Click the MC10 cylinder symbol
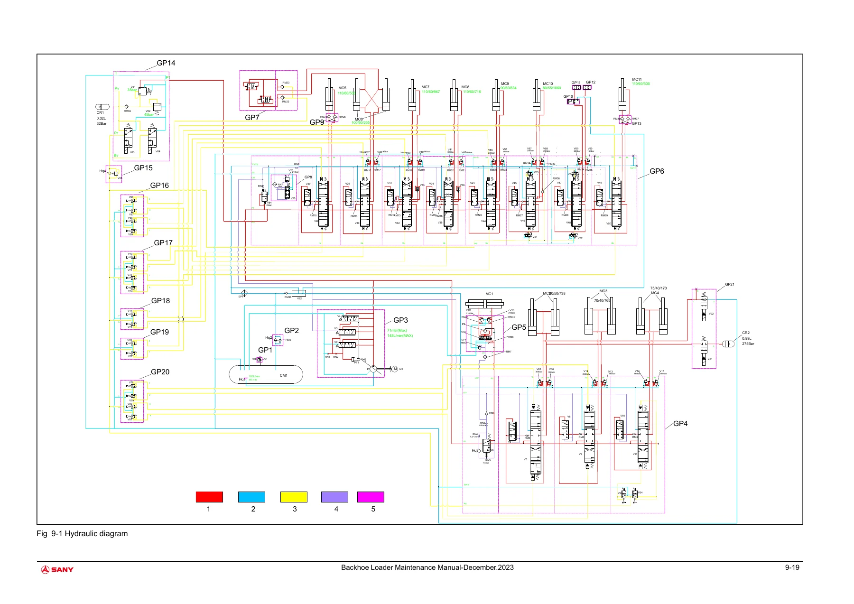The width and height of the screenshot is (854, 604). [x=537, y=96]
